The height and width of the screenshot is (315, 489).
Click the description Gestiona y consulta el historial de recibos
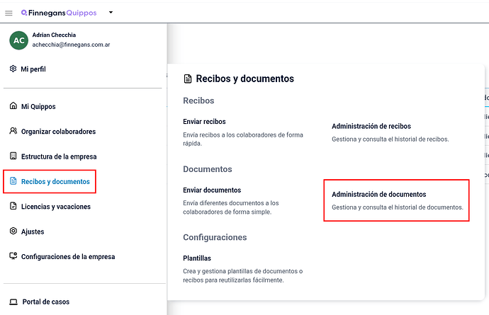(x=390, y=139)
